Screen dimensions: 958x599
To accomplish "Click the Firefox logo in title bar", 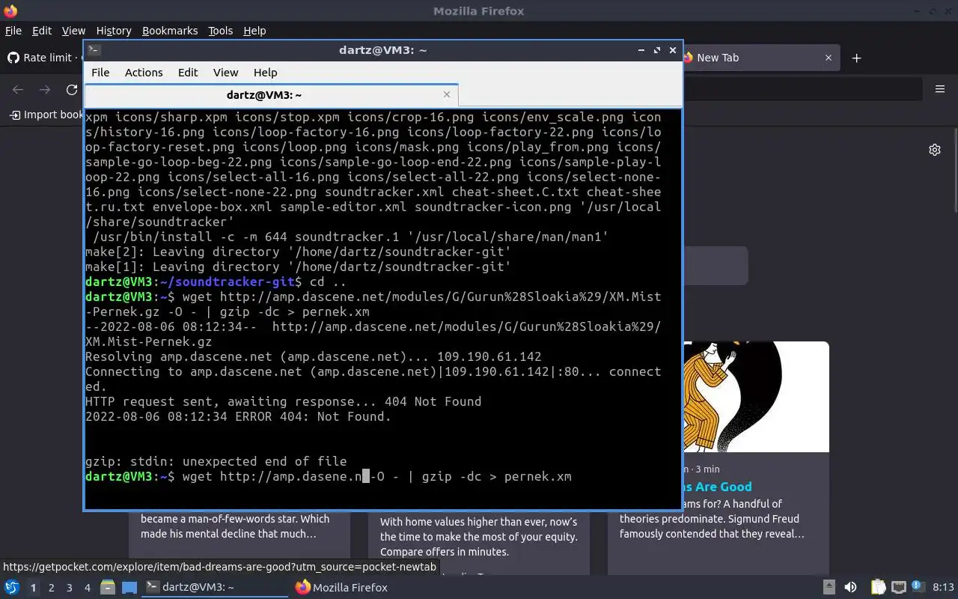I will pyautogui.click(x=10, y=10).
